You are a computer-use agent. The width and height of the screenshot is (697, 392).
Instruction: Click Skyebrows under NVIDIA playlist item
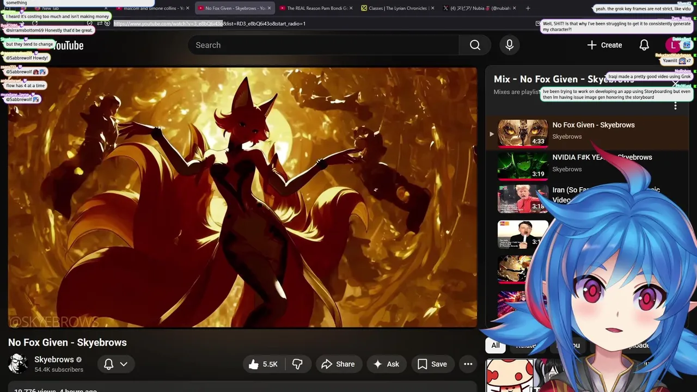567,169
